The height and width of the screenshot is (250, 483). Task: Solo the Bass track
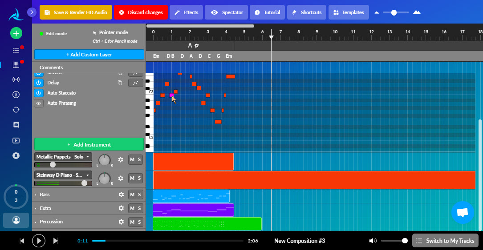pyautogui.click(x=139, y=194)
